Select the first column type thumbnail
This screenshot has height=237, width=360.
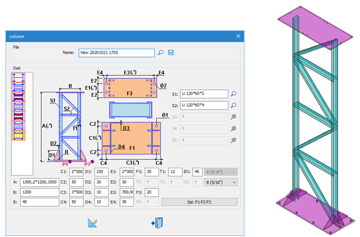18,78
